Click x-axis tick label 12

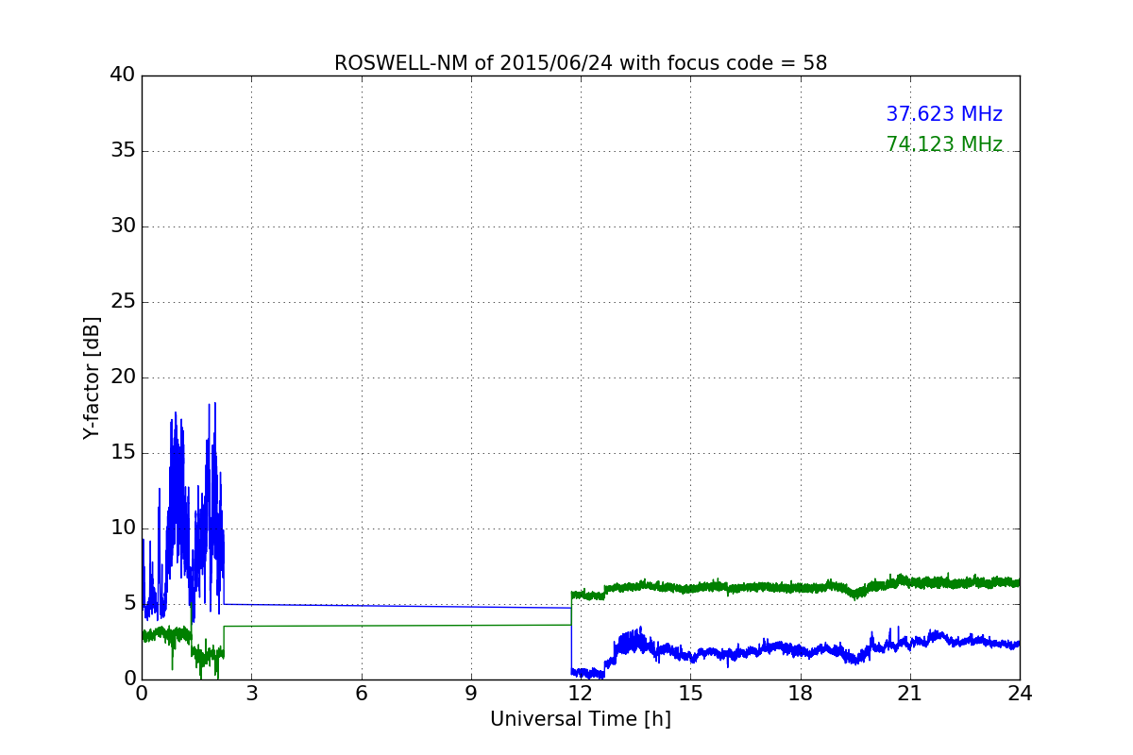(581, 694)
